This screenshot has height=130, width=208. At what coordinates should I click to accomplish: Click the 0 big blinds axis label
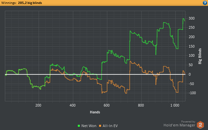[190, 74]
